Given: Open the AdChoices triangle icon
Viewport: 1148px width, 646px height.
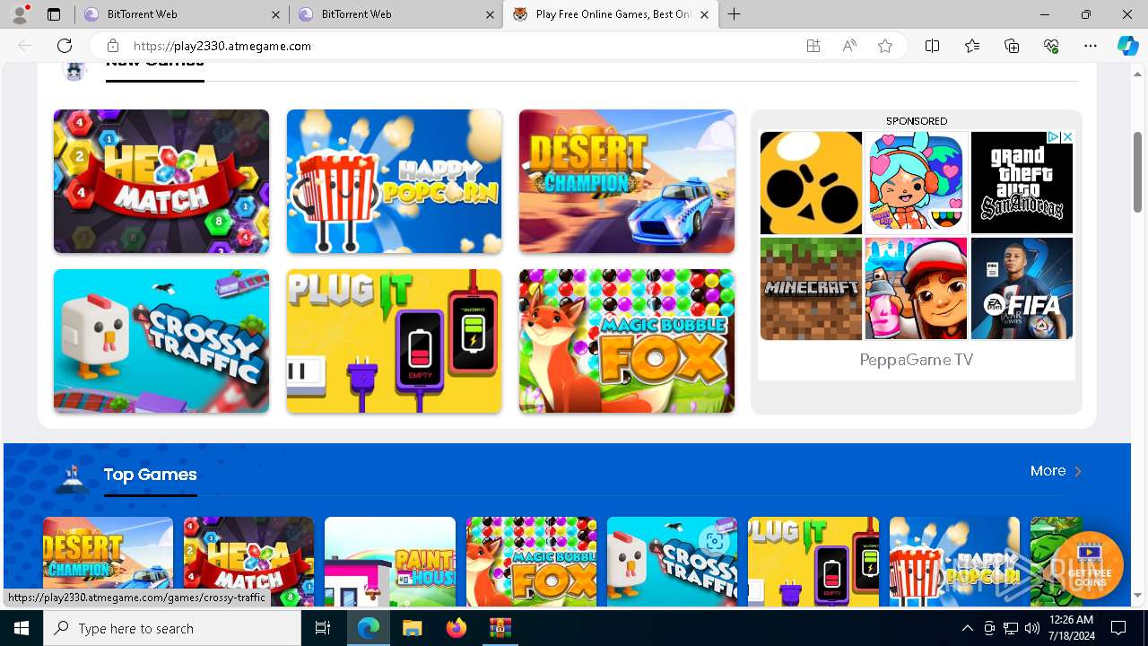Looking at the screenshot, I should (1055, 137).
